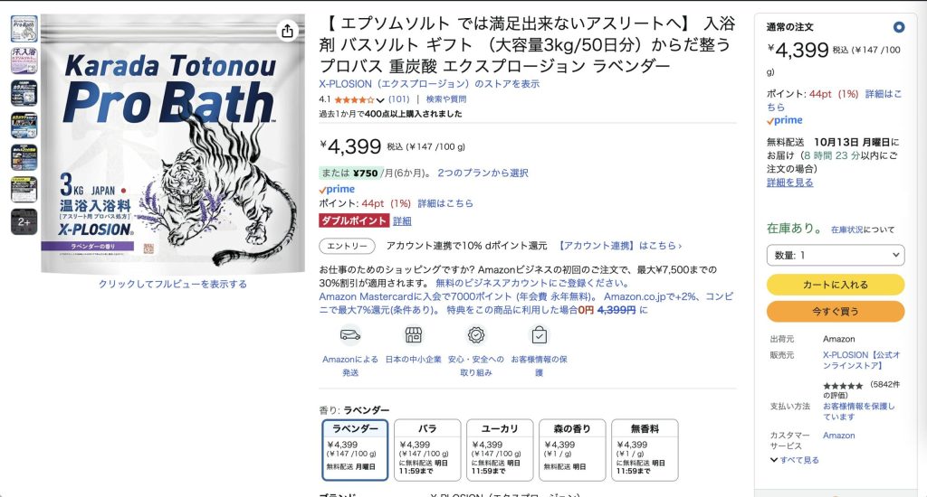Expand the rating breakdown chevron beside stars

coord(380,99)
